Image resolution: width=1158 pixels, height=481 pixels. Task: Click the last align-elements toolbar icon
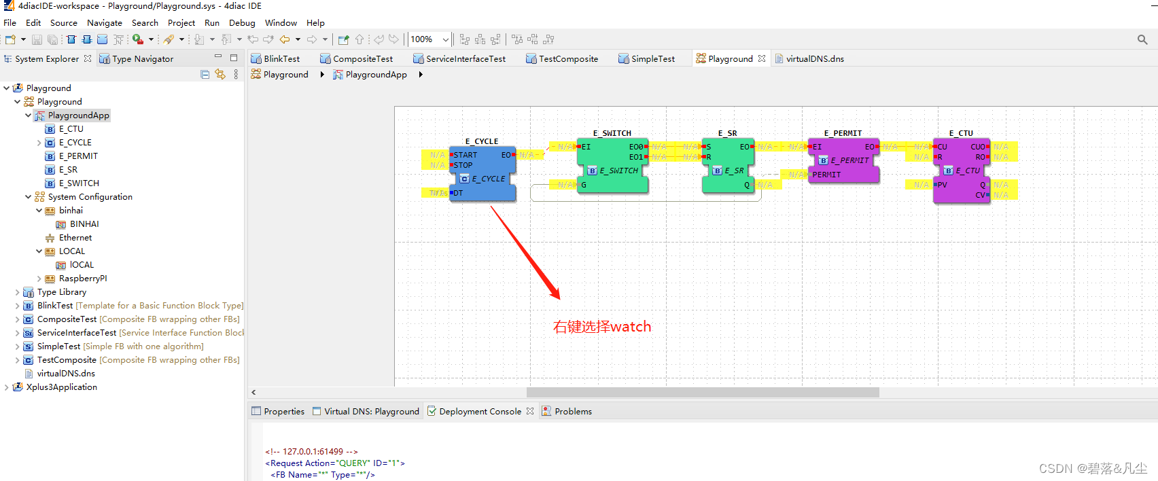pyautogui.click(x=549, y=39)
